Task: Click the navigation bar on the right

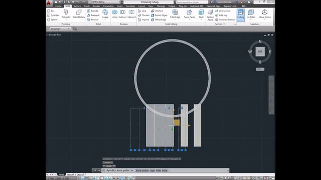Action: pyautogui.click(x=271, y=95)
